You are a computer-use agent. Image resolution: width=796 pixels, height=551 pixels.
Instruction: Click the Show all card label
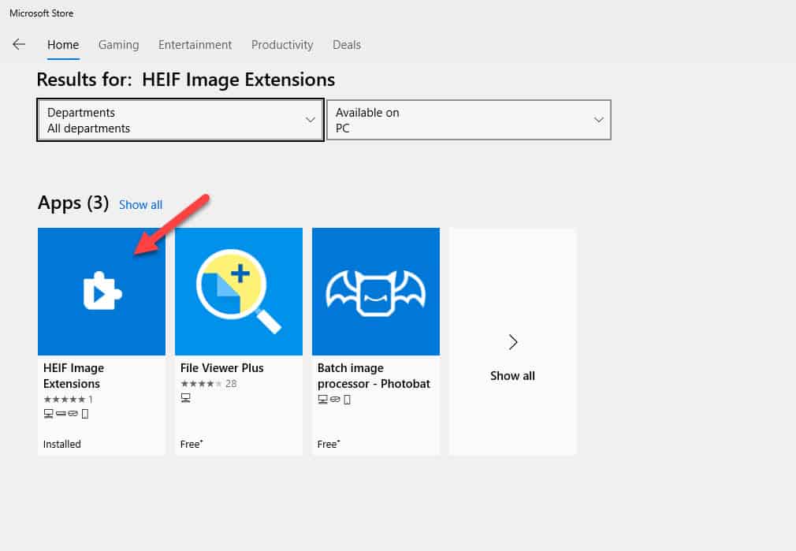tap(512, 376)
